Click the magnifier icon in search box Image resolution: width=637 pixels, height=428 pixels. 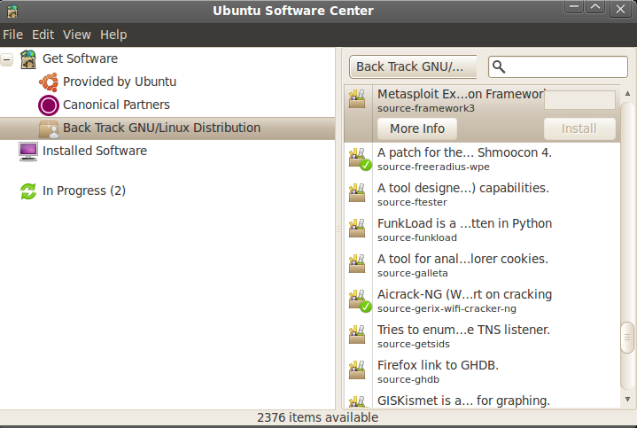tap(498, 66)
